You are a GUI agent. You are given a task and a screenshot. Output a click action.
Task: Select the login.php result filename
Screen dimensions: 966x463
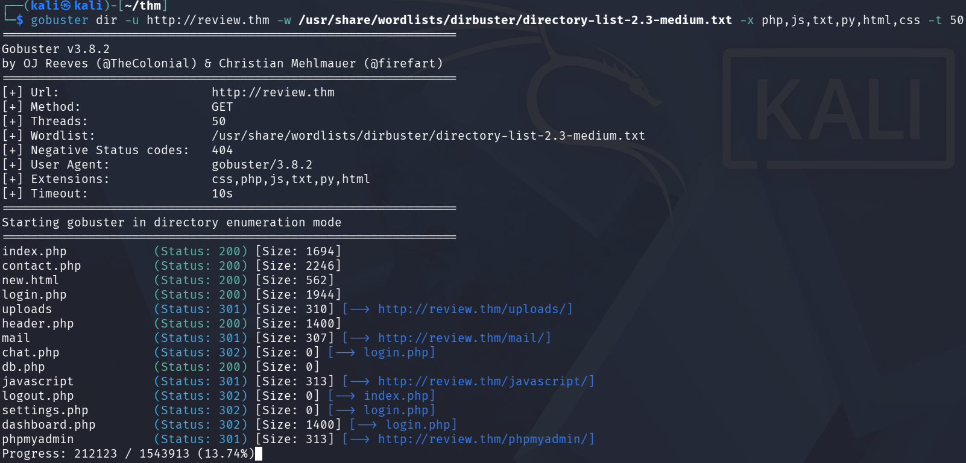pyautogui.click(x=34, y=294)
